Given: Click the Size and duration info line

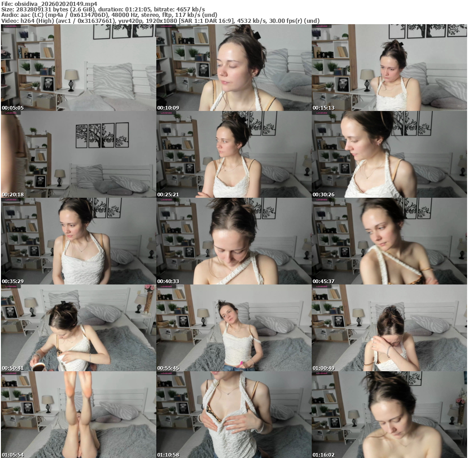Looking at the screenshot, I should 103,9.
